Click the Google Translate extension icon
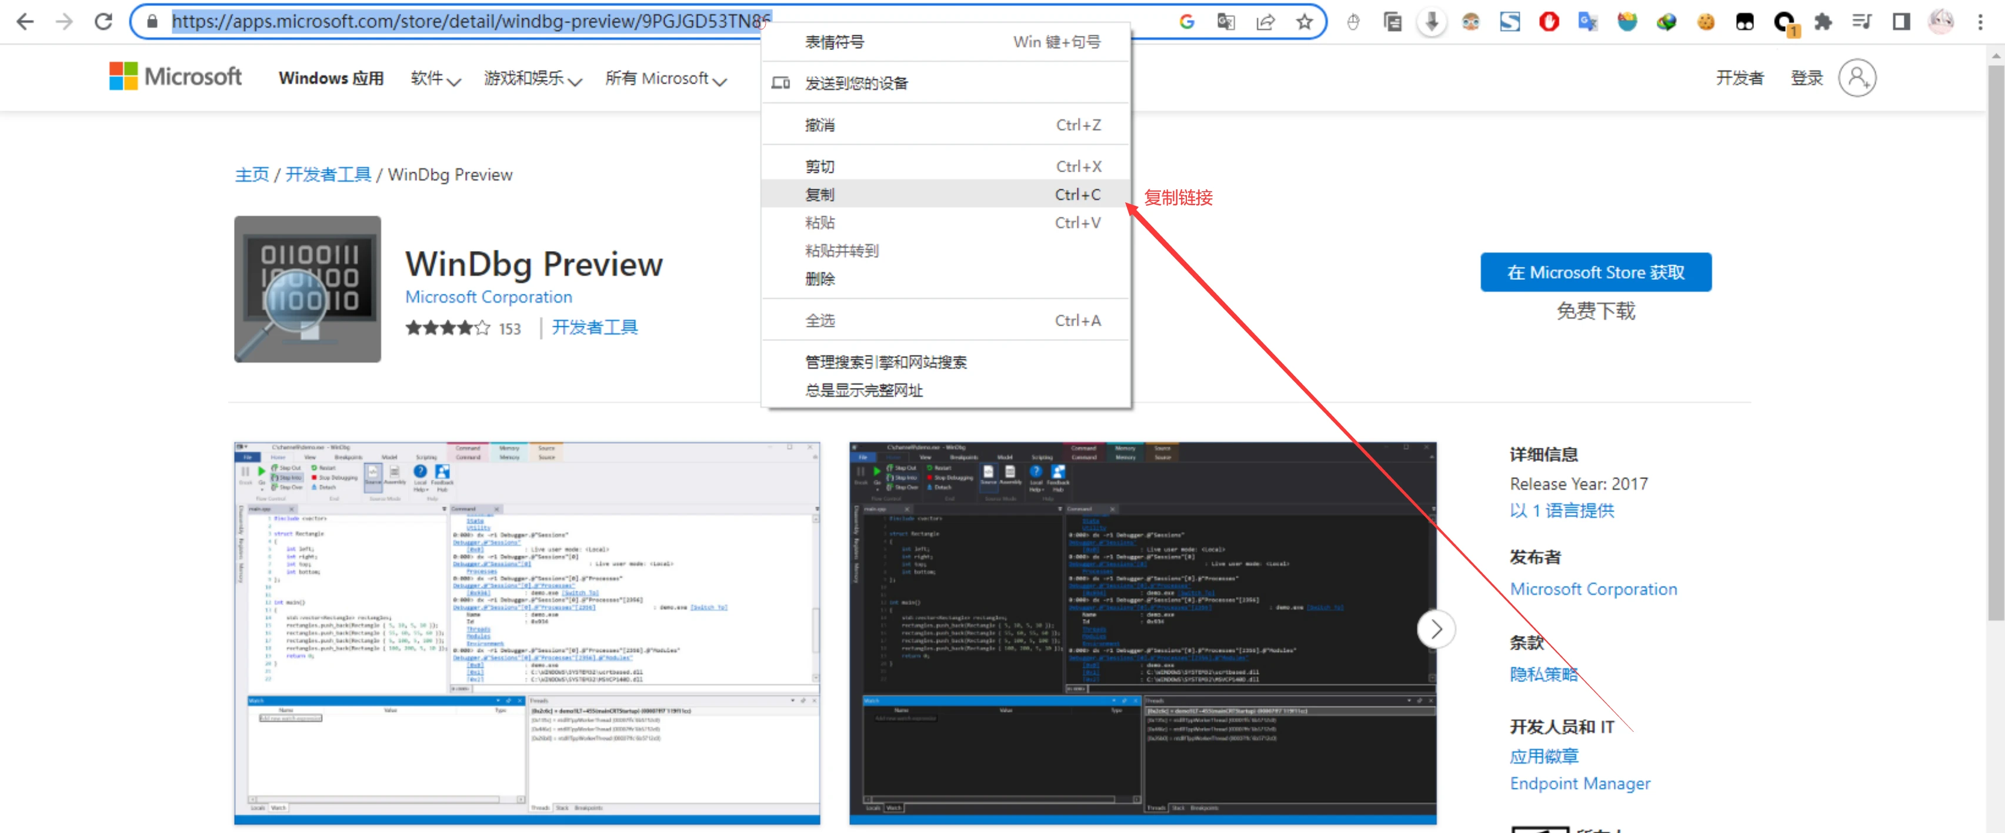The height and width of the screenshot is (833, 2005). click(1588, 22)
